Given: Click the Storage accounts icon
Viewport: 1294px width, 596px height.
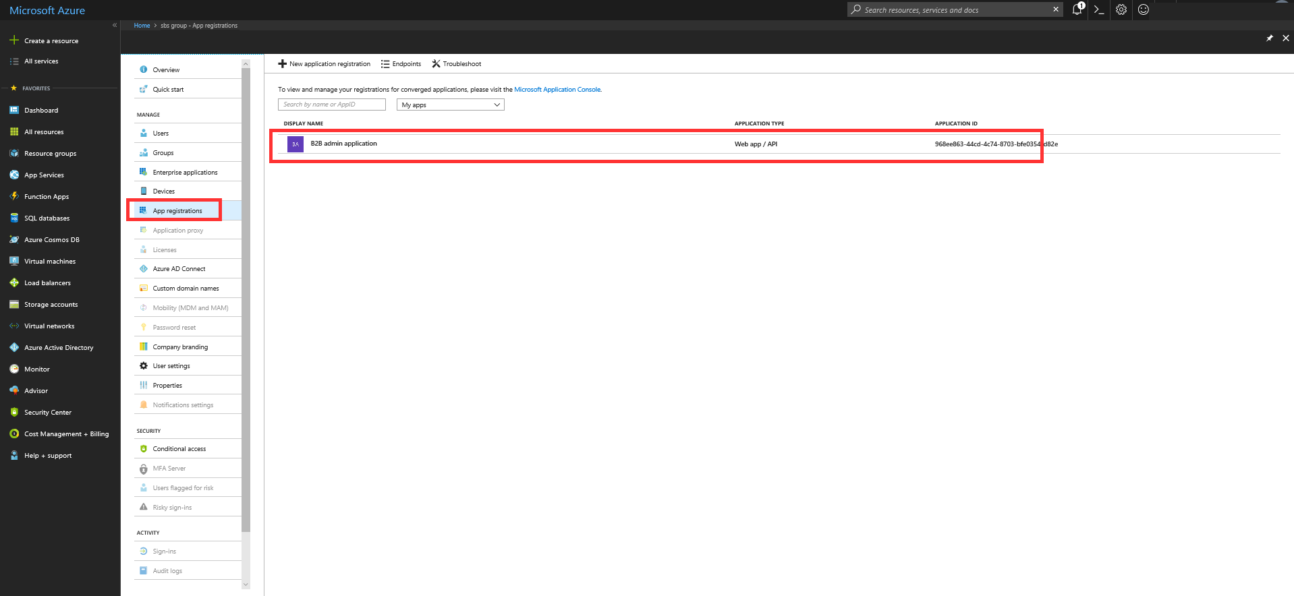Looking at the screenshot, I should (x=14, y=305).
